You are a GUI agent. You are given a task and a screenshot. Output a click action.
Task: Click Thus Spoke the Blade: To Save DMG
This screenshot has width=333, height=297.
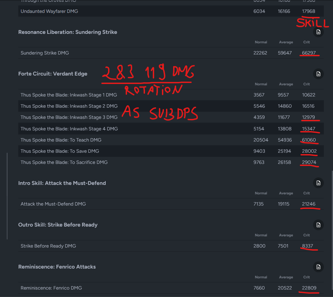pos(60,151)
